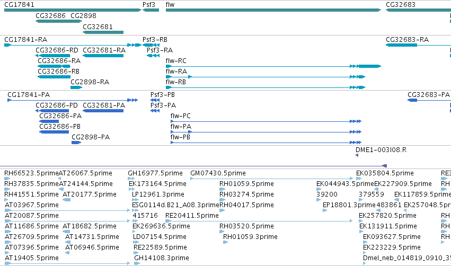This screenshot has height=266, width=451.
Task: Select the EK035804.5prime EST label
Action: tap(385, 173)
